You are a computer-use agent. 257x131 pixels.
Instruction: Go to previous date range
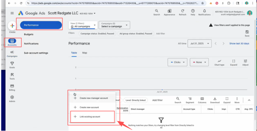(216, 44)
